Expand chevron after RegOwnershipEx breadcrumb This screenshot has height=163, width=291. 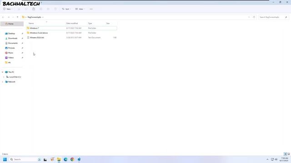point(43,17)
